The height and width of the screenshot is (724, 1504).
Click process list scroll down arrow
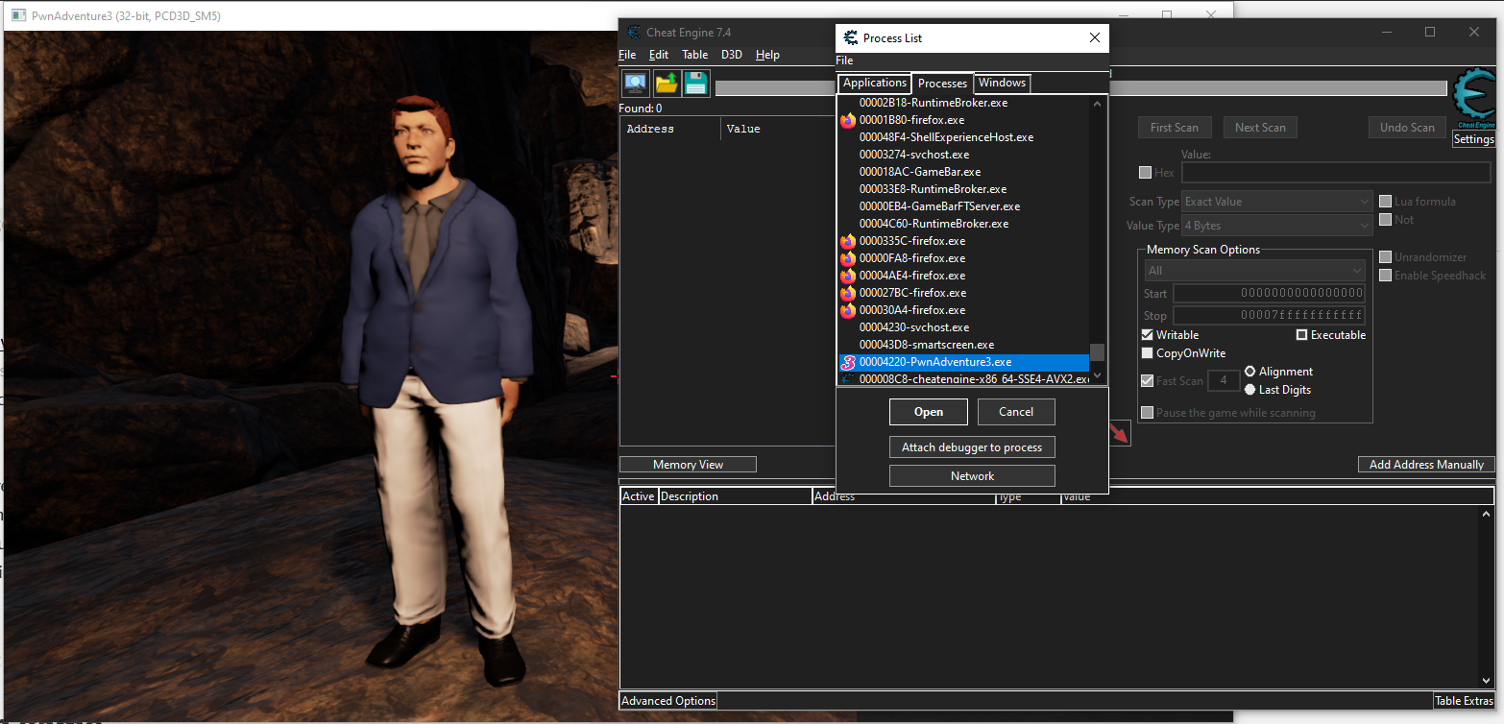tap(1097, 377)
